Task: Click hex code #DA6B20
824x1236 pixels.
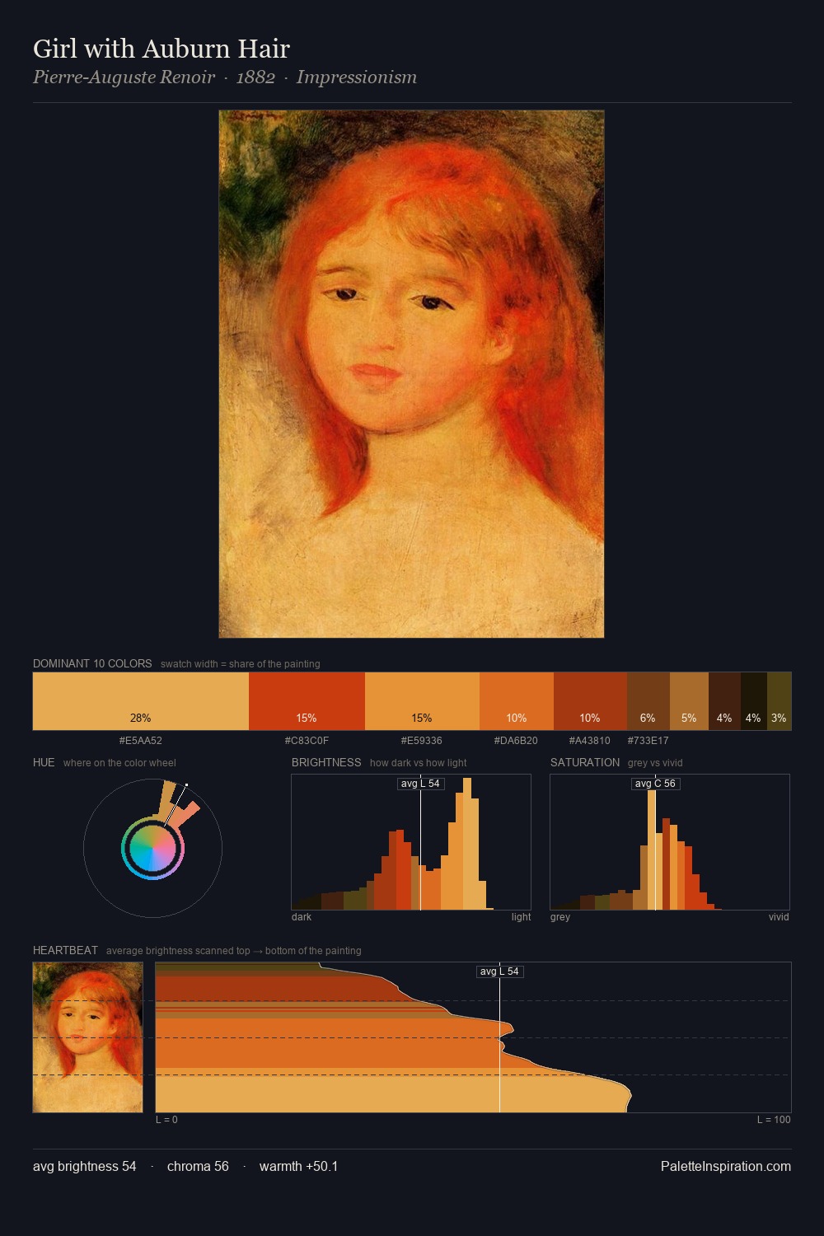Action: click(x=516, y=741)
